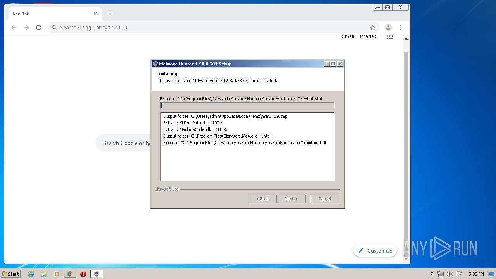Screen dimensions: 496x279
Task: Click the Glarysoft Ltd label
Action: click(x=166, y=189)
